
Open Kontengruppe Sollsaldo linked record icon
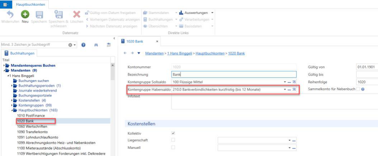pyautogui.click(x=294, y=82)
